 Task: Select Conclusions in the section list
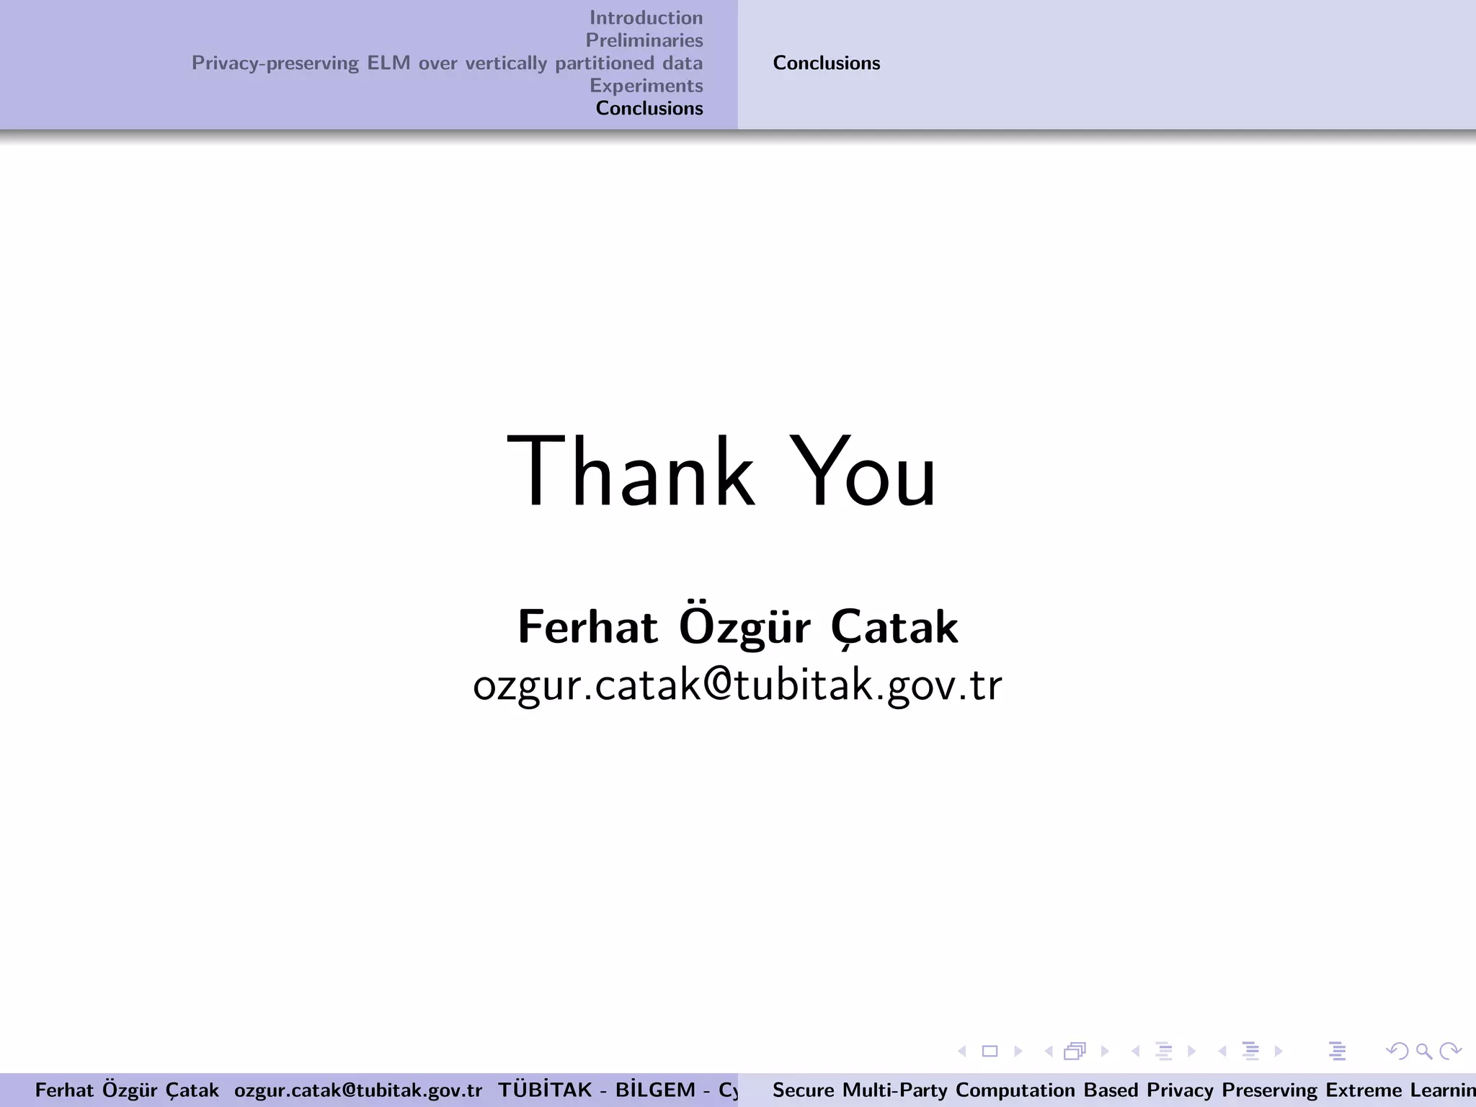coord(649,108)
